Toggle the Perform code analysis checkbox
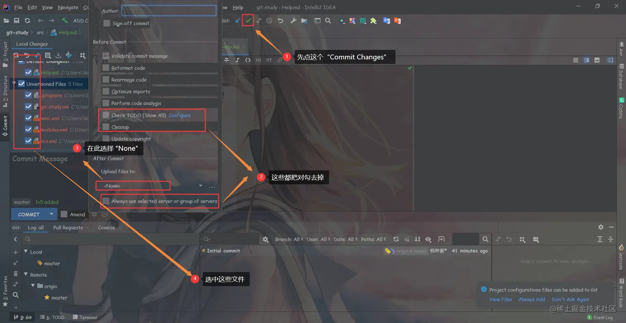This screenshot has height=323, width=626. (x=106, y=103)
